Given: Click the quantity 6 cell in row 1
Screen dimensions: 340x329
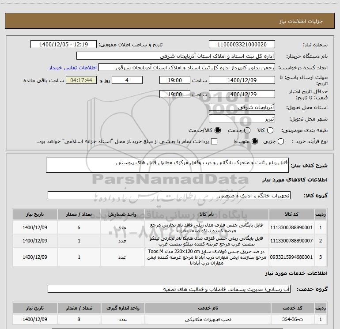Looking at the screenshot, I should coord(79,227).
